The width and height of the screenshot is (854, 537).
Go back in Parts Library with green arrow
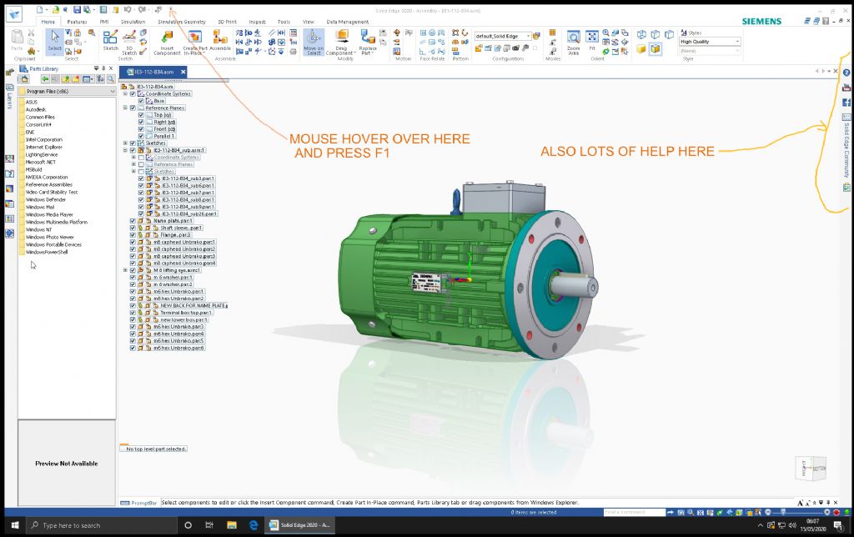click(x=45, y=79)
